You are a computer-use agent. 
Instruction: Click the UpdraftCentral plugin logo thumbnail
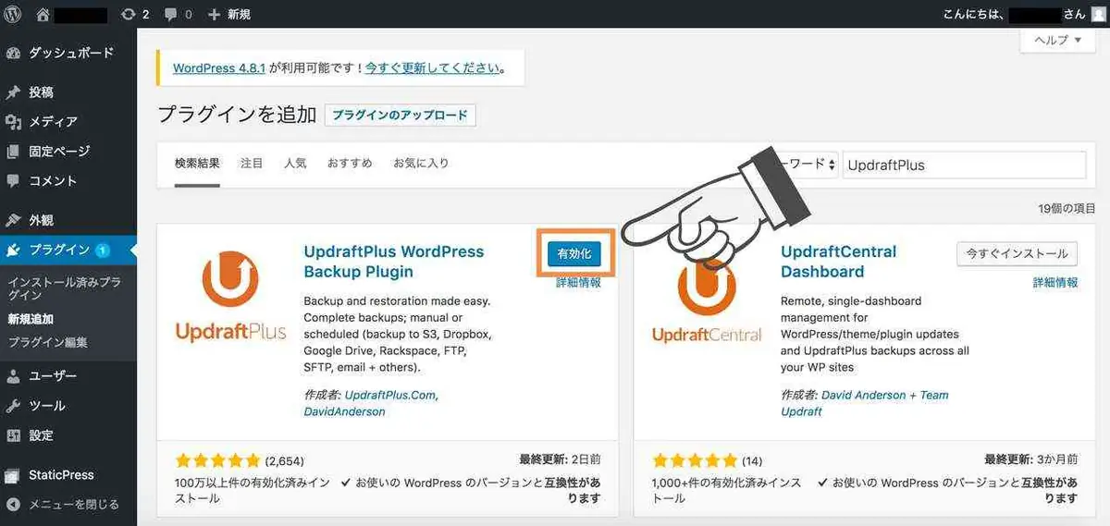pos(708,296)
